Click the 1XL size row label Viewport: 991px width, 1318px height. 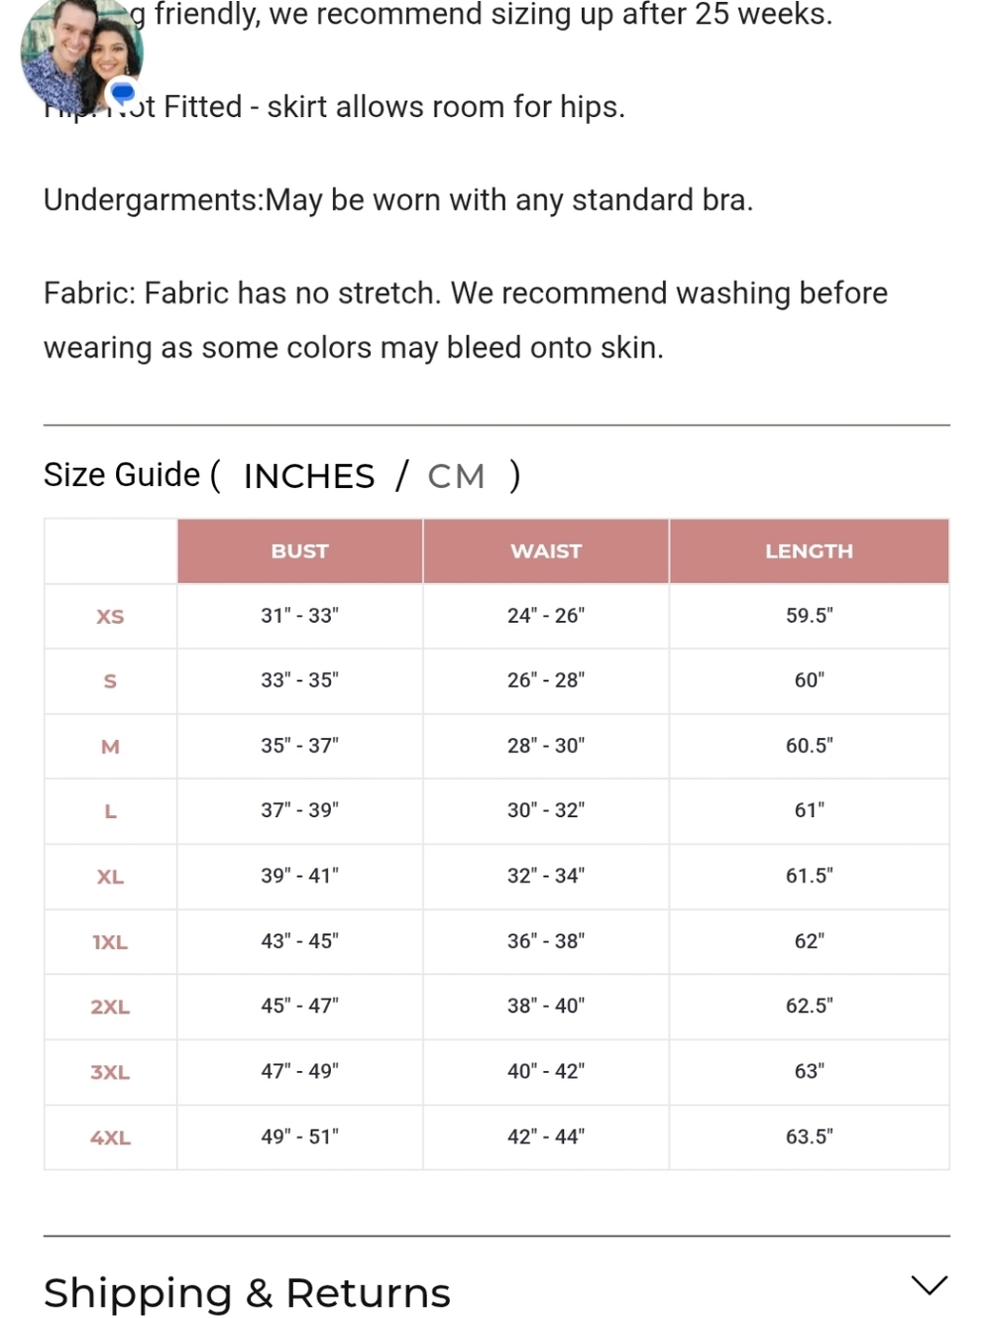(110, 942)
